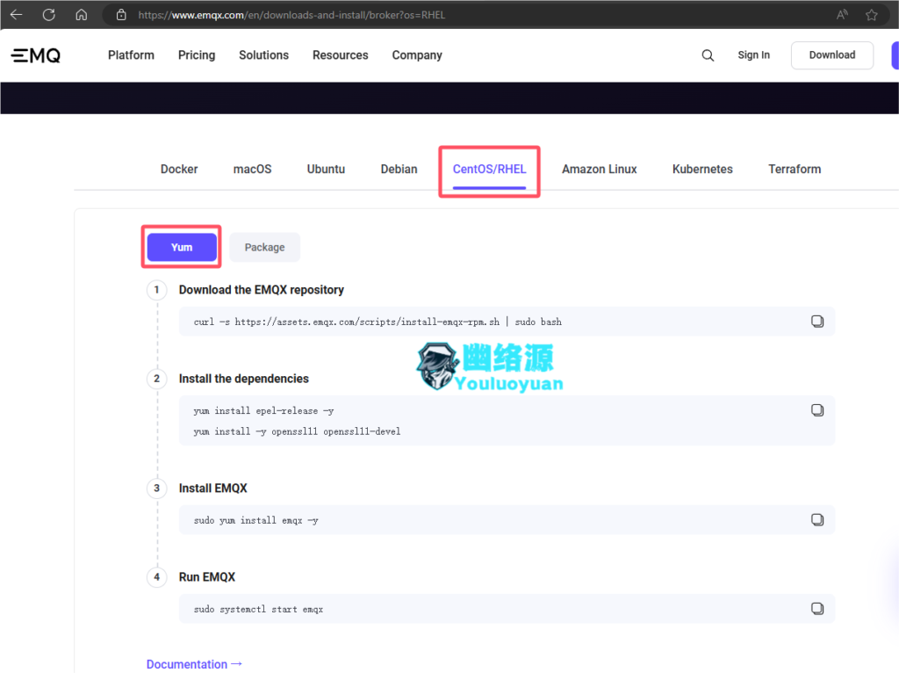Copy the curl repository command
899x673 pixels.
point(817,322)
